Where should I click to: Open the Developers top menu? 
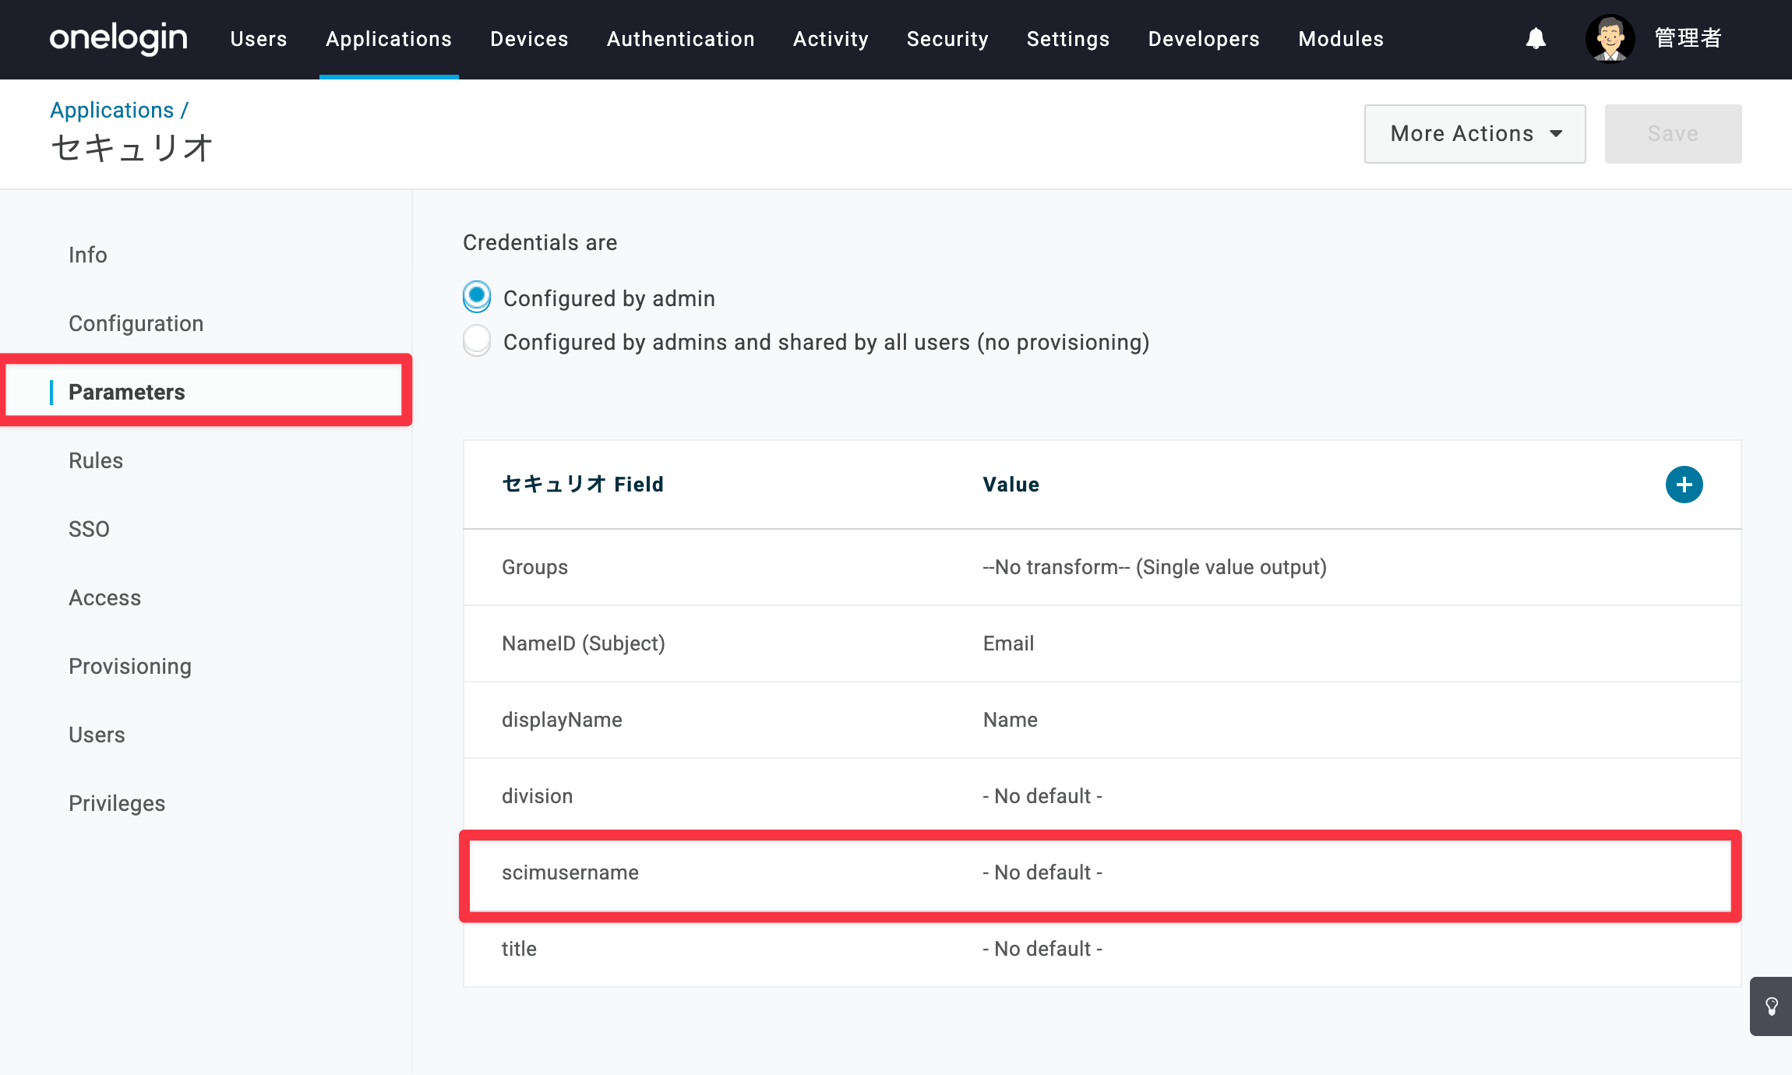(1203, 39)
